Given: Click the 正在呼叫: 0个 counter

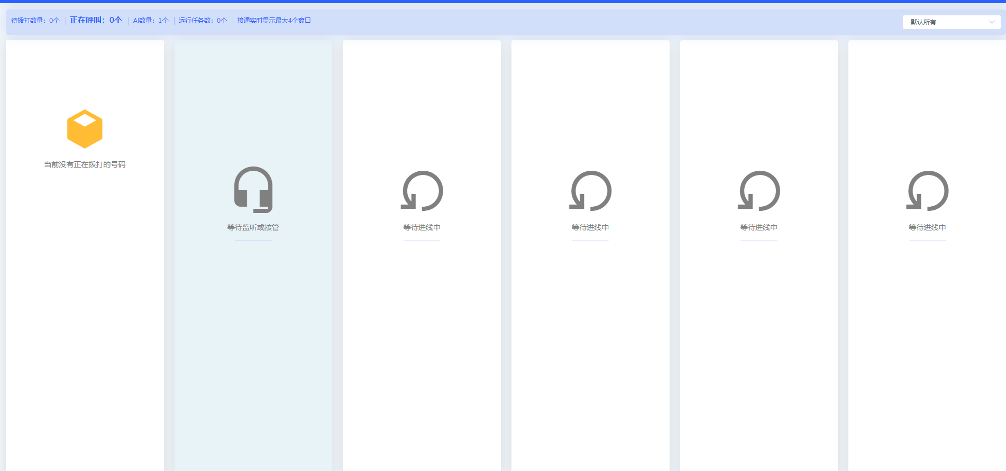Looking at the screenshot, I should pyautogui.click(x=96, y=20).
